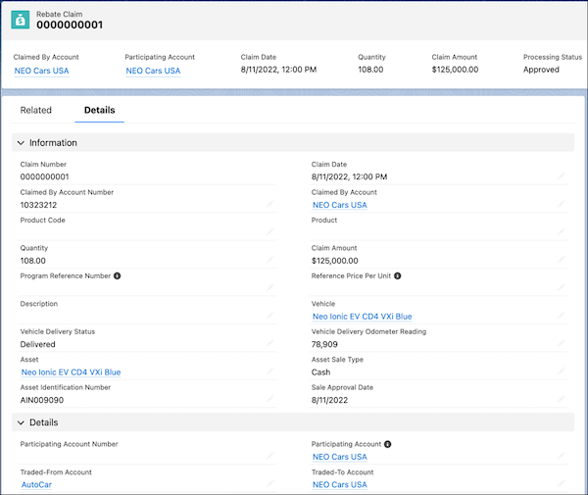Open the Asset Neo Ionic EV CD4 VXi Blue link

[71, 372]
